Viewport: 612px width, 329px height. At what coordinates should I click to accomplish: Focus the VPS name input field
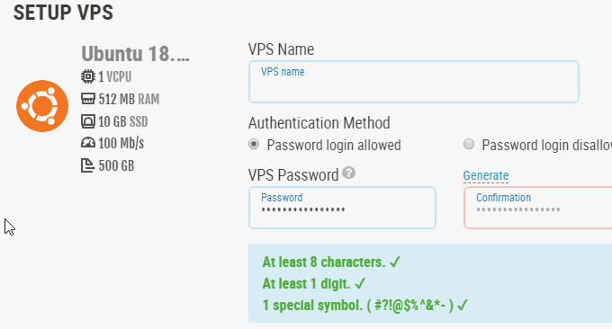pos(414,82)
